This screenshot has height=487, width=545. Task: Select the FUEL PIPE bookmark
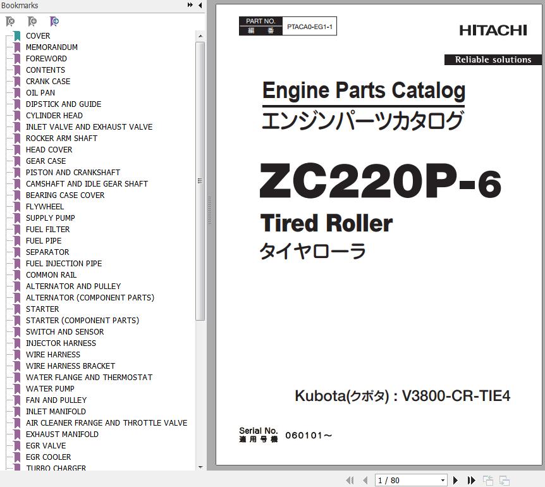click(44, 241)
